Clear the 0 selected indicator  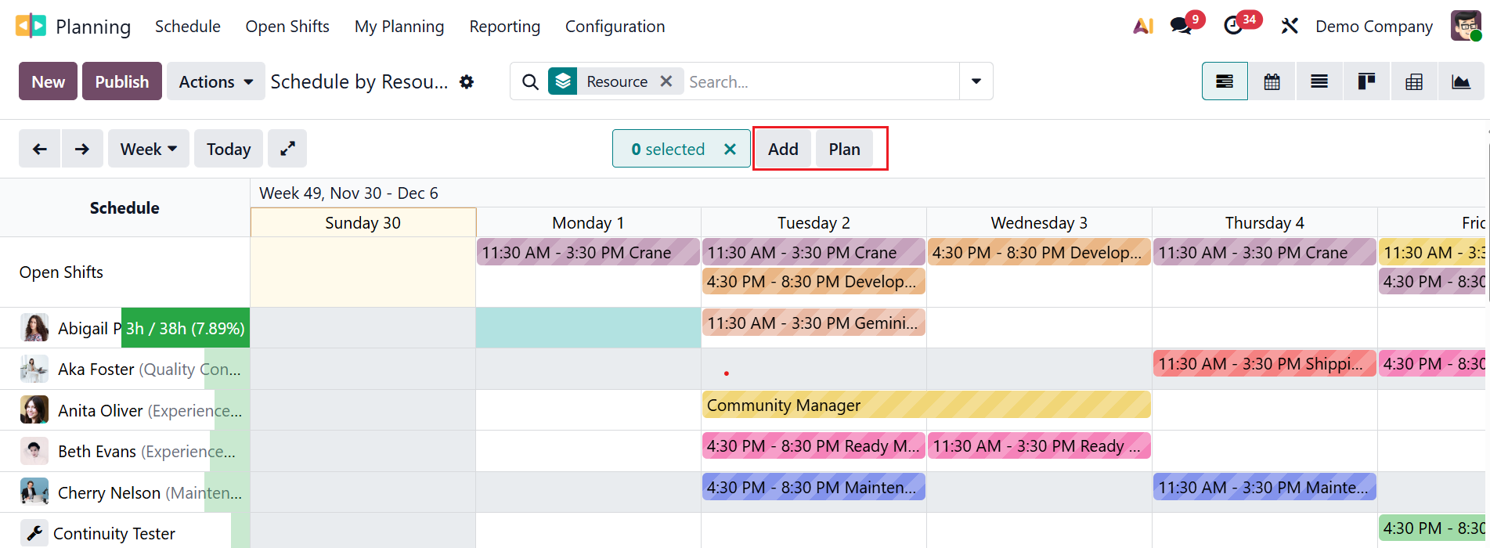[x=730, y=149]
